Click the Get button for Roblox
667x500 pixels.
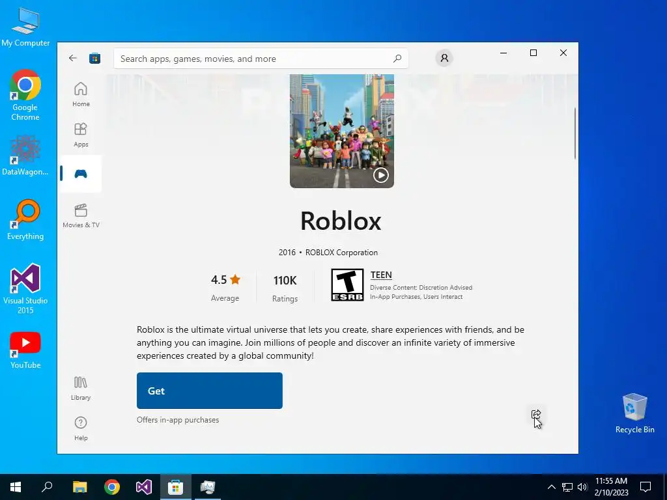(x=209, y=391)
